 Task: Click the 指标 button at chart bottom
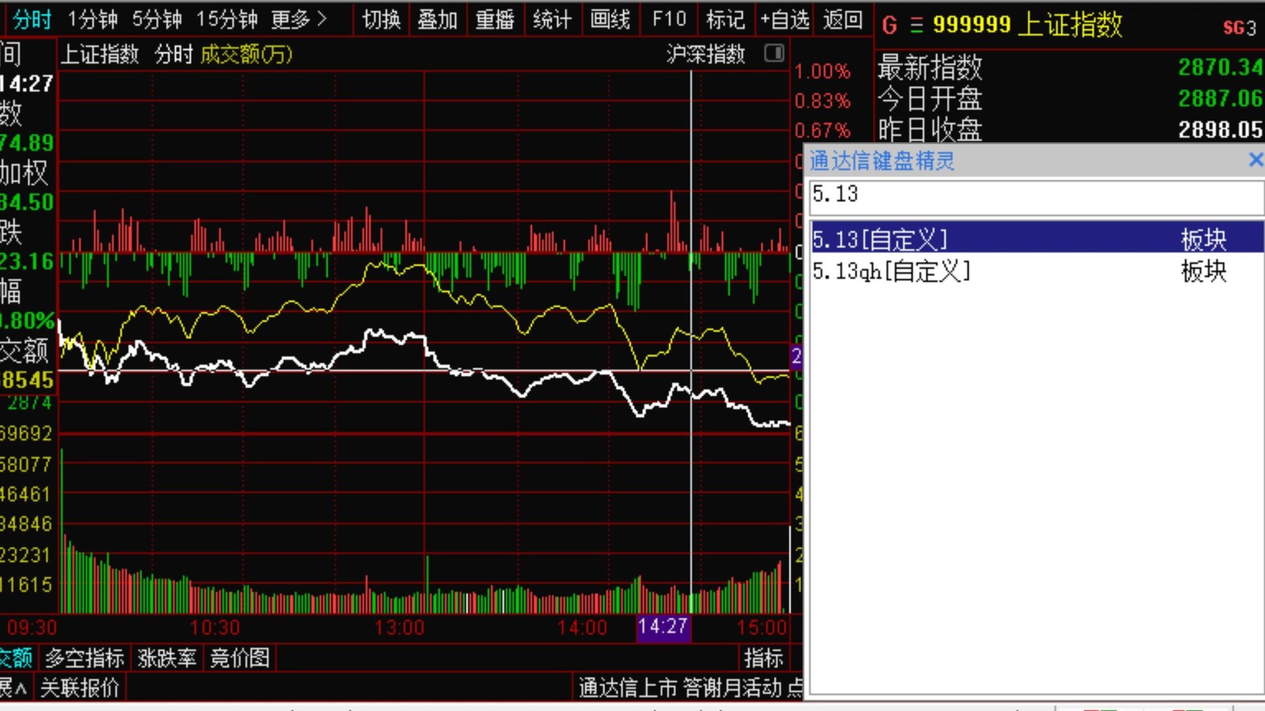(764, 658)
